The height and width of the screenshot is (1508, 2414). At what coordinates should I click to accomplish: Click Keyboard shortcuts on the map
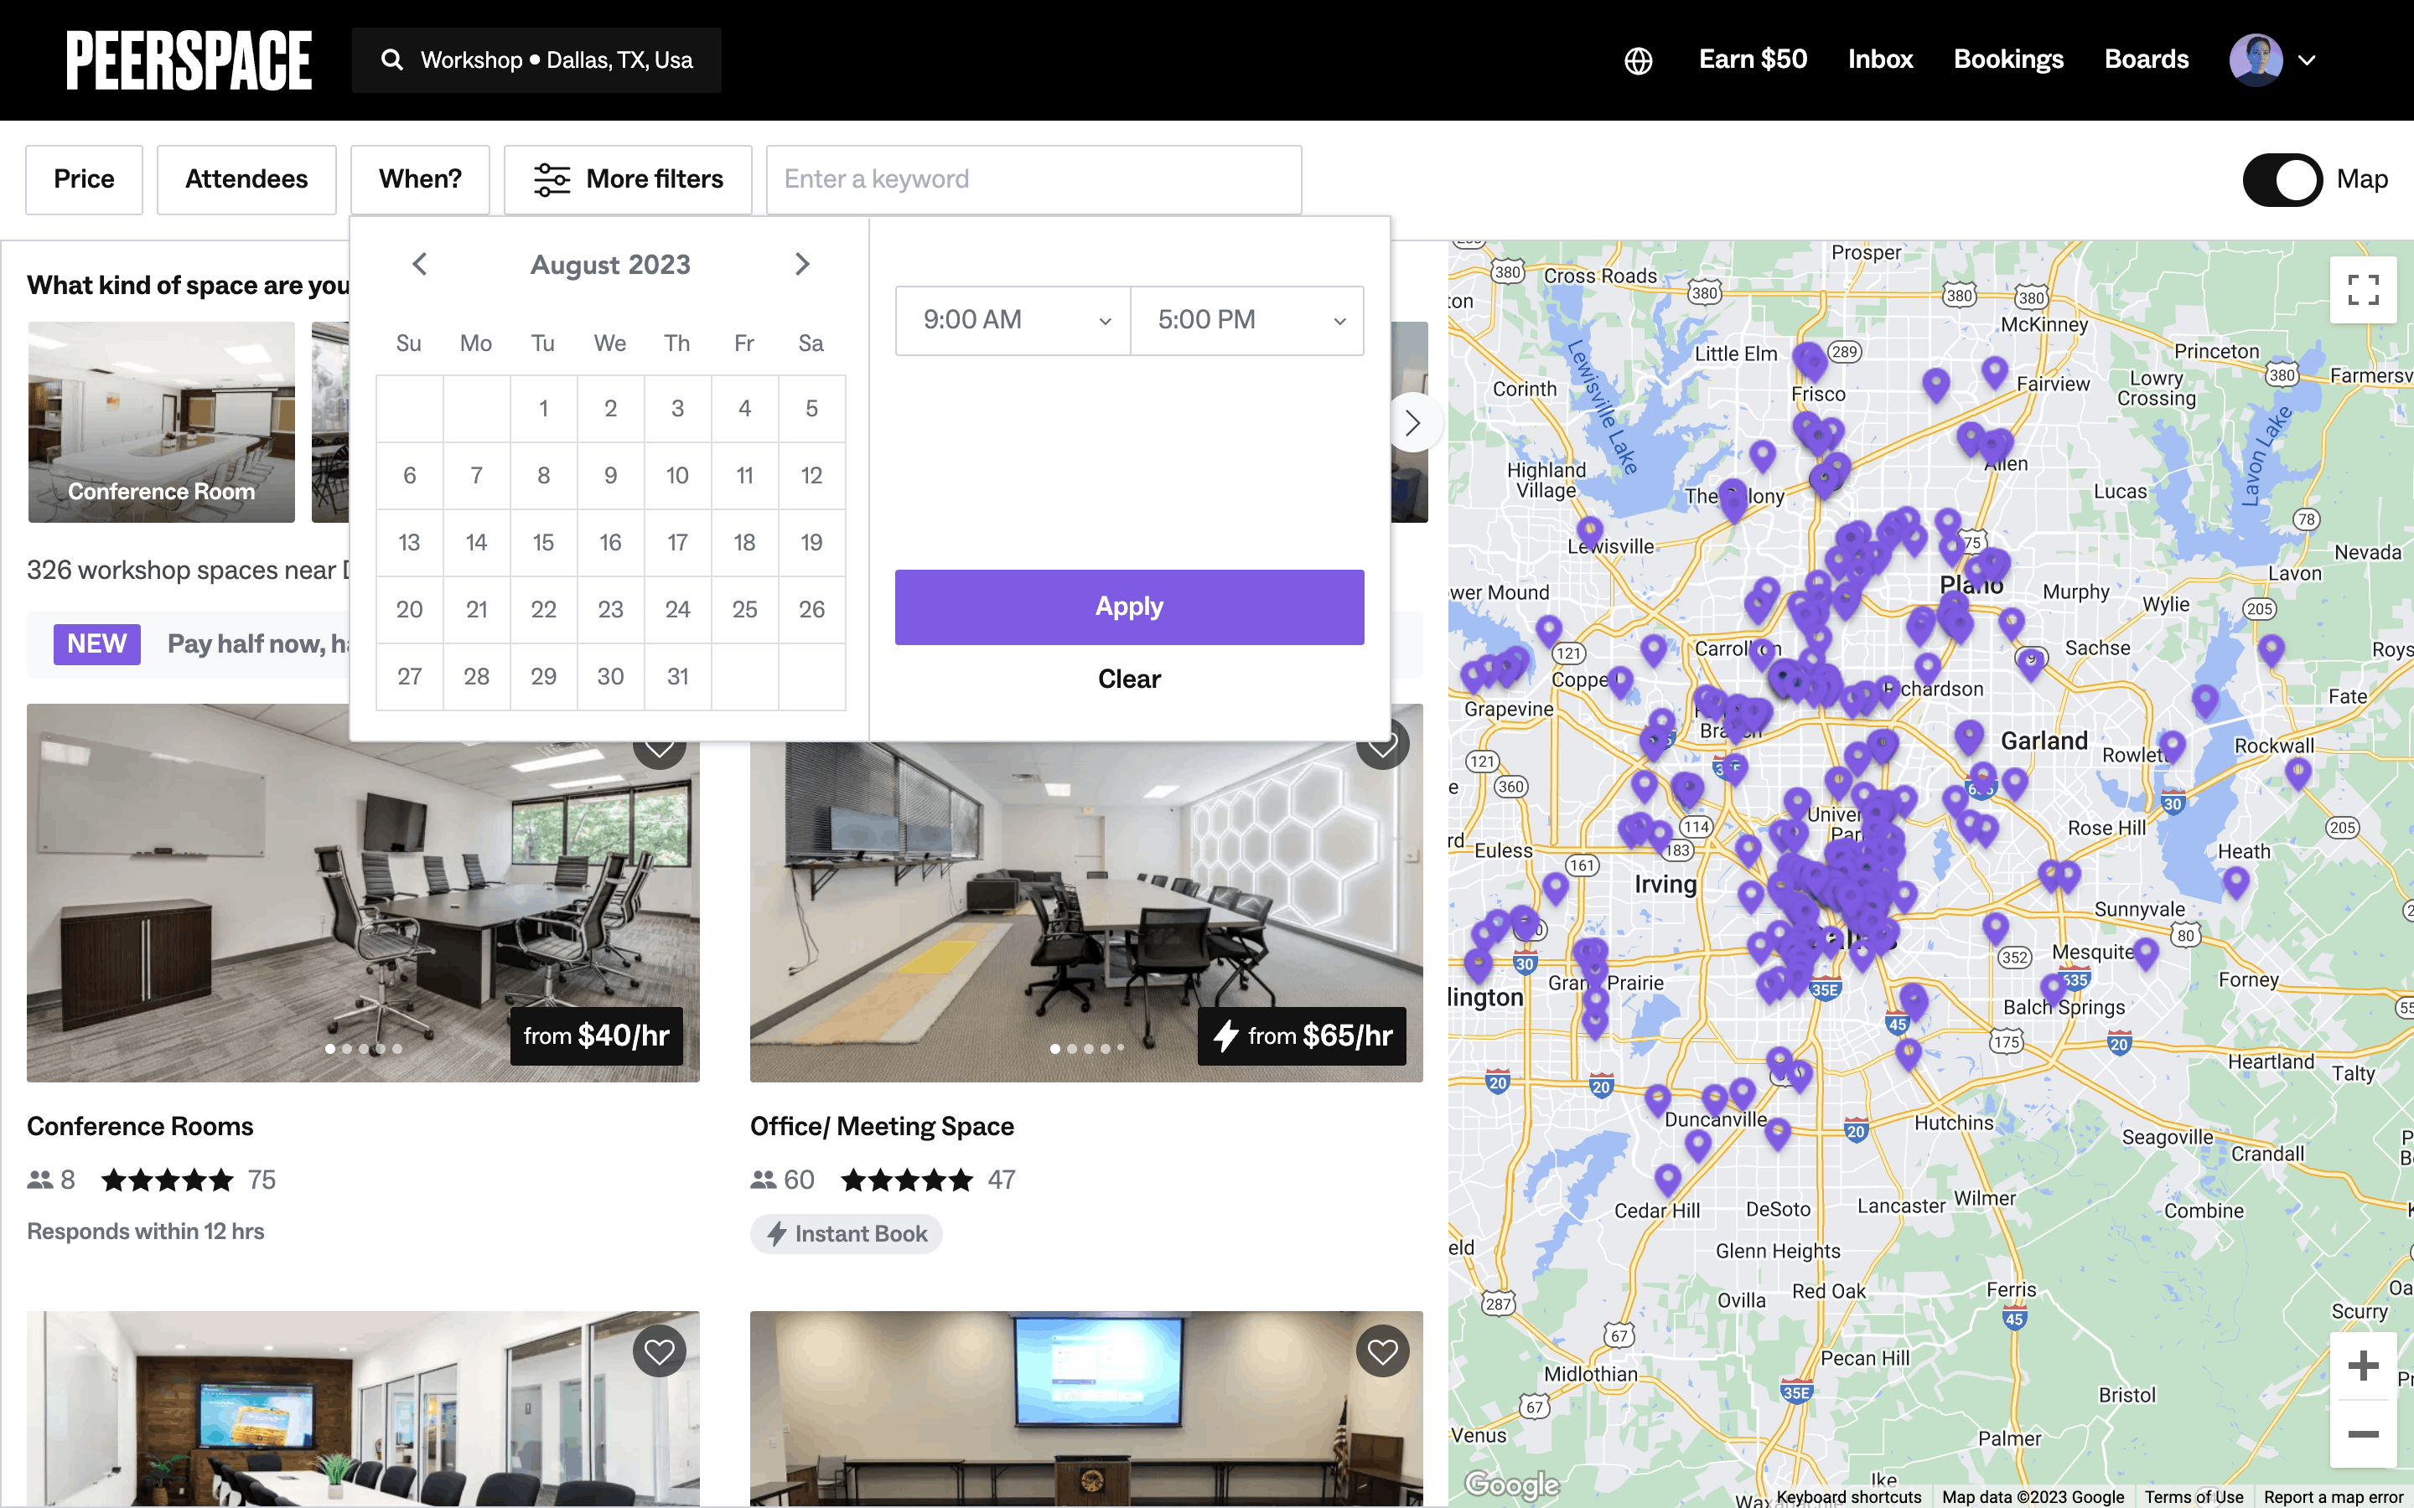(x=1848, y=1496)
